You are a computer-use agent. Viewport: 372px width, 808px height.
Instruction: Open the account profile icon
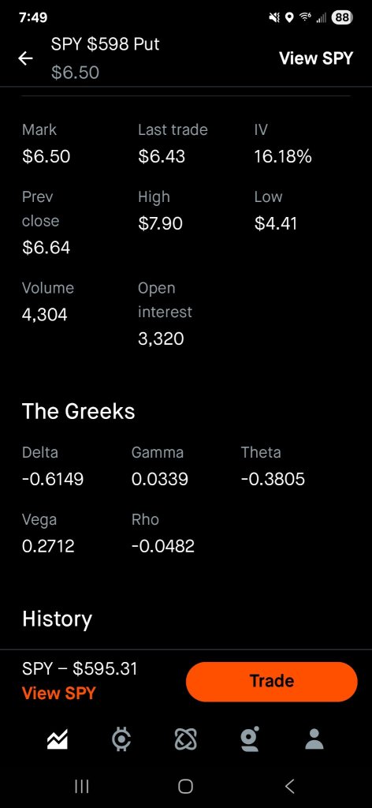pos(314,739)
